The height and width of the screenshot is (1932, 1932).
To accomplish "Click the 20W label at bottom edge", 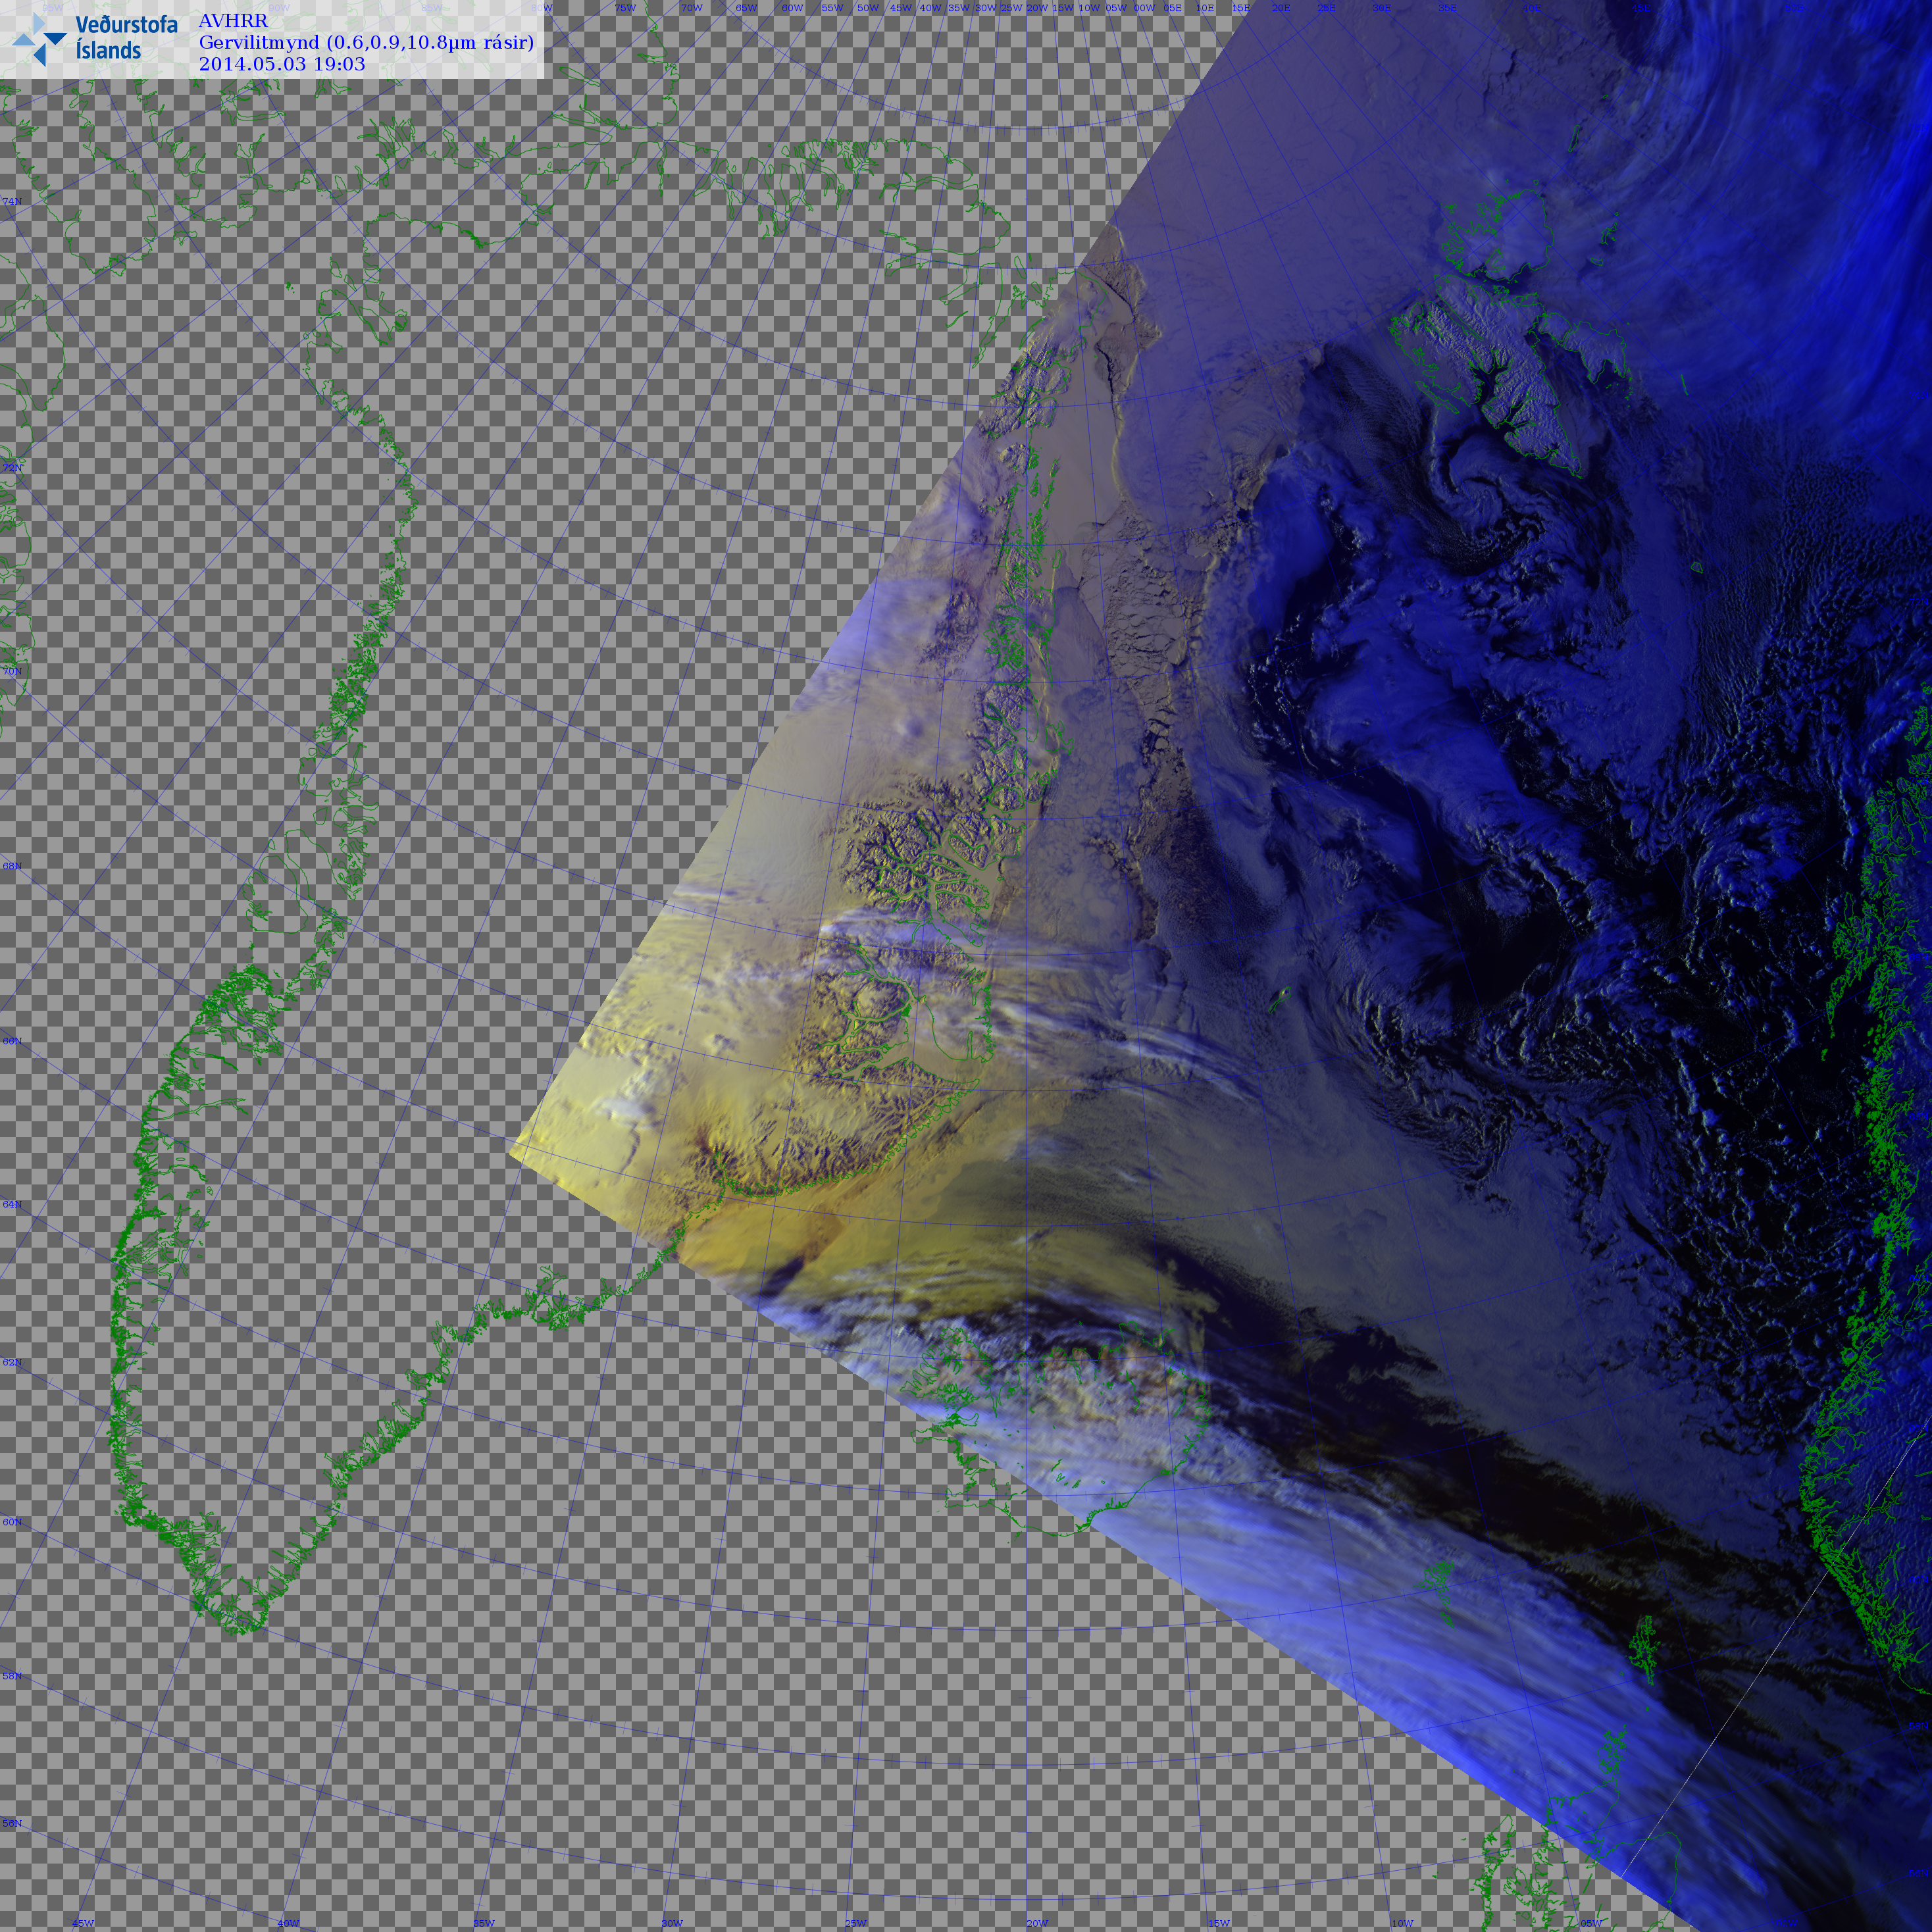I will click(x=1037, y=1923).
